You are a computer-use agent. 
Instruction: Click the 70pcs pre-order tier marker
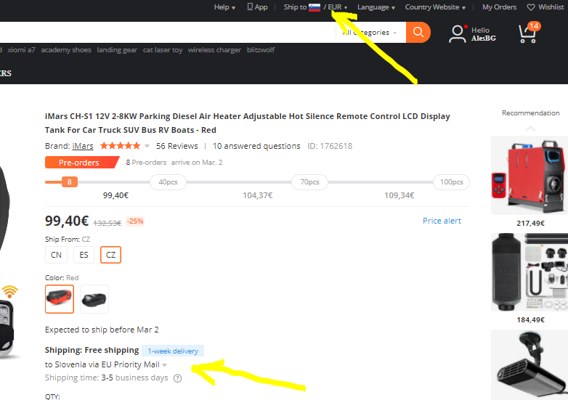(309, 182)
